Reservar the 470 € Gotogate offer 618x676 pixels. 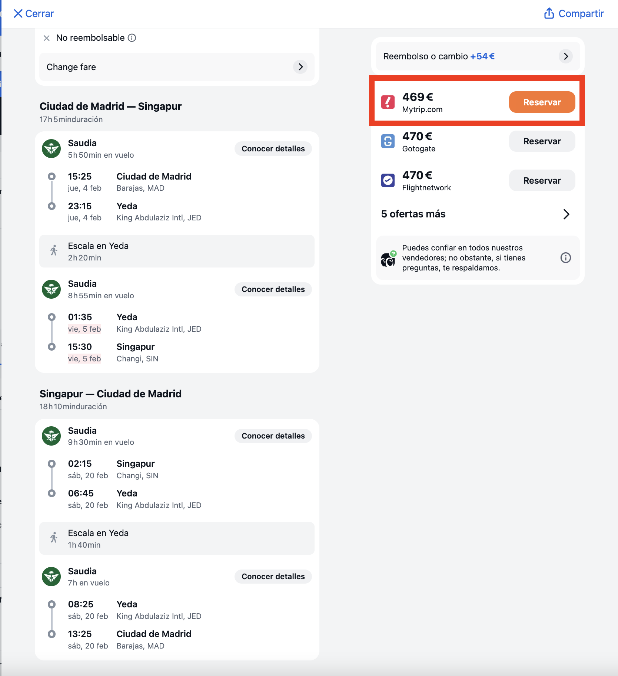click(542, 141)
